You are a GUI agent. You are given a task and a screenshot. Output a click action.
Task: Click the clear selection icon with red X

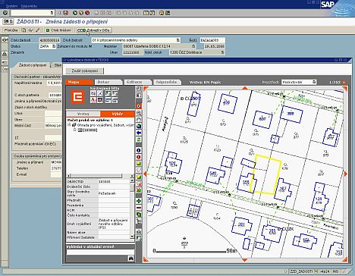click(139, 183)
